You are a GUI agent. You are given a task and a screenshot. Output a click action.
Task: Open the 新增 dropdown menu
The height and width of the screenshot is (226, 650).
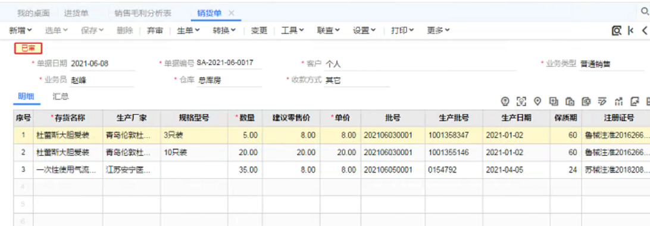(x=20, y=31)
